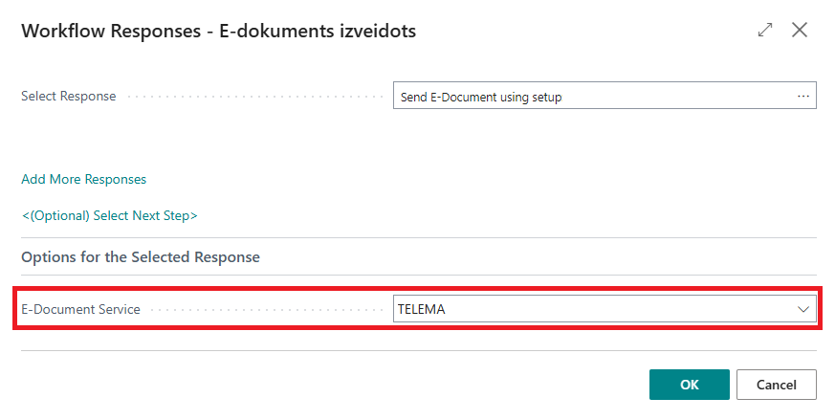Click the dotted leader beside E-Document Service
This screenshot has height=420, width=835.
point(266,309)
